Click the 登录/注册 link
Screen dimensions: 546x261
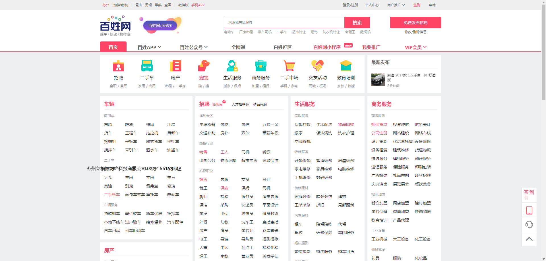click(350, 5)
